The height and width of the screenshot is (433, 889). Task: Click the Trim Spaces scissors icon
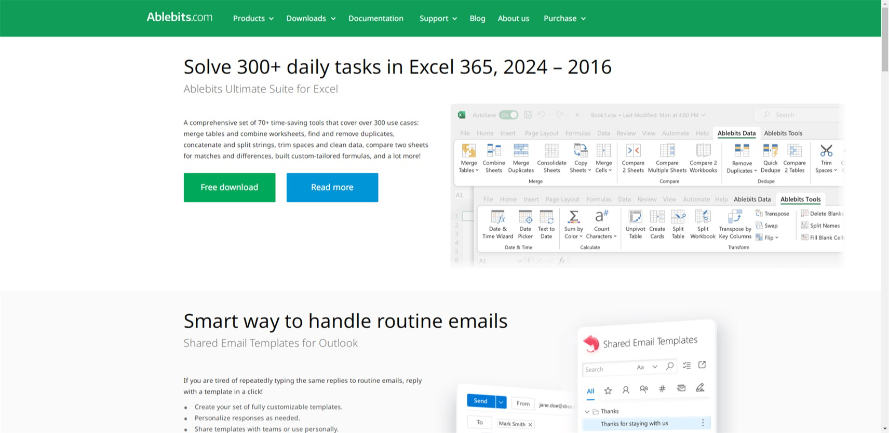pyautogui.click(x=826, y=151)
